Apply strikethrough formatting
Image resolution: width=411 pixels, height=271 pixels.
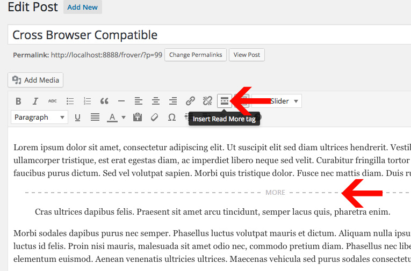(x=53, y=101)
